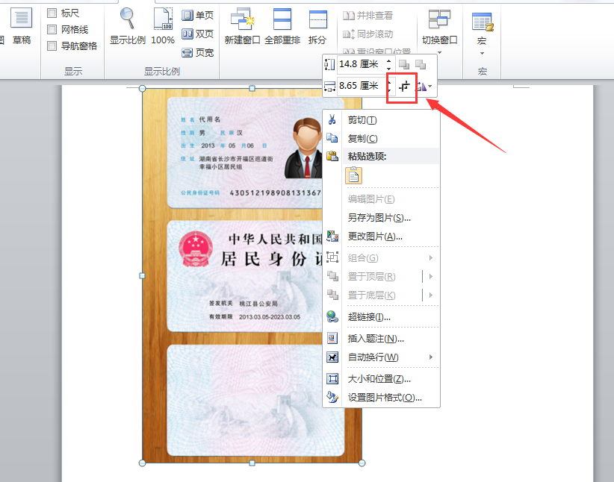Click 并排查看 view side by side
This screenshot has width=614, height=482.
[368, 15]
